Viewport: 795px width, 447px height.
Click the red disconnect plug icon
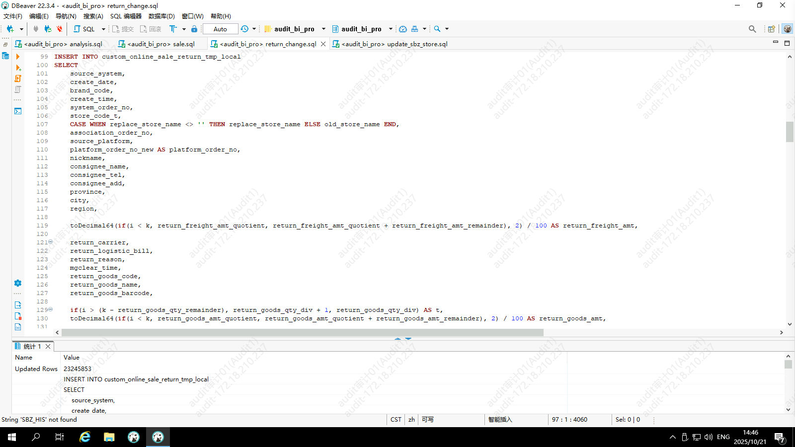60,29
